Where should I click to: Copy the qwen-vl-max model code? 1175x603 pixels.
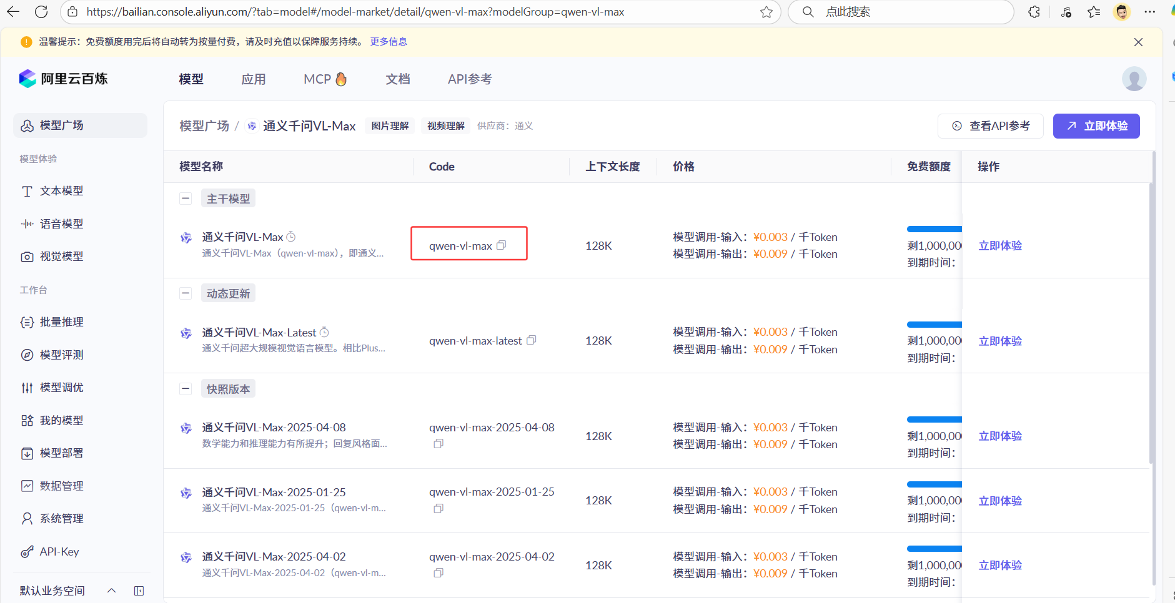[x=501, y=245]
